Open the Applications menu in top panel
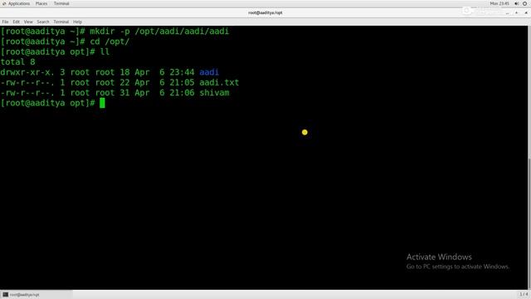Screen dimensions: 531x299 [19, 3]
